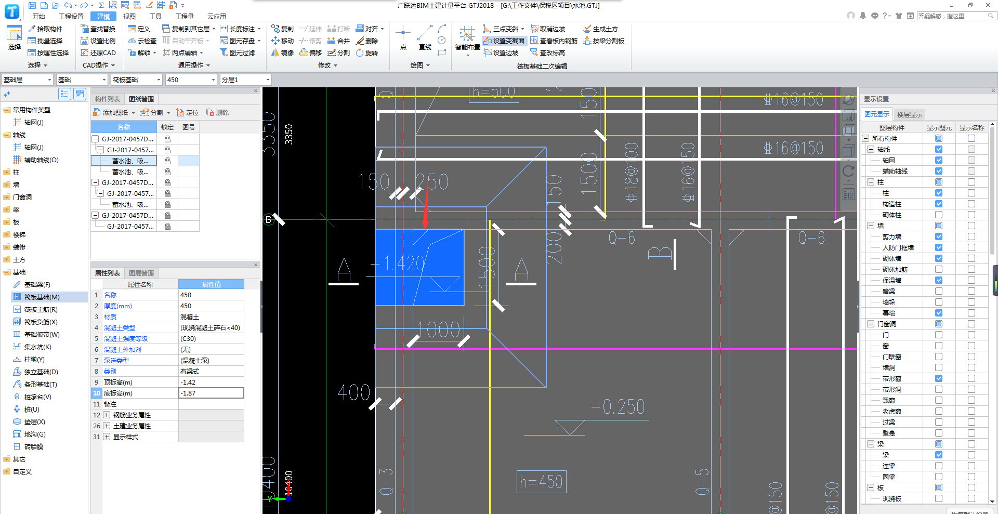Click the 拾取构件 (pick component) tool
This screenshot has width=998, height=514.
coord(45,29)
